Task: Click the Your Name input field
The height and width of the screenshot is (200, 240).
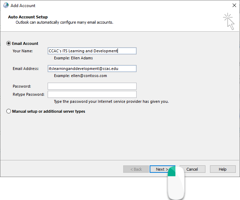Action: 92,51
